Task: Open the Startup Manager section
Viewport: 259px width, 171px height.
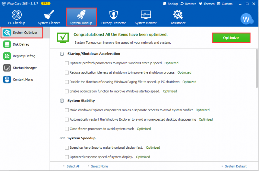Action: tap(25, 68)
